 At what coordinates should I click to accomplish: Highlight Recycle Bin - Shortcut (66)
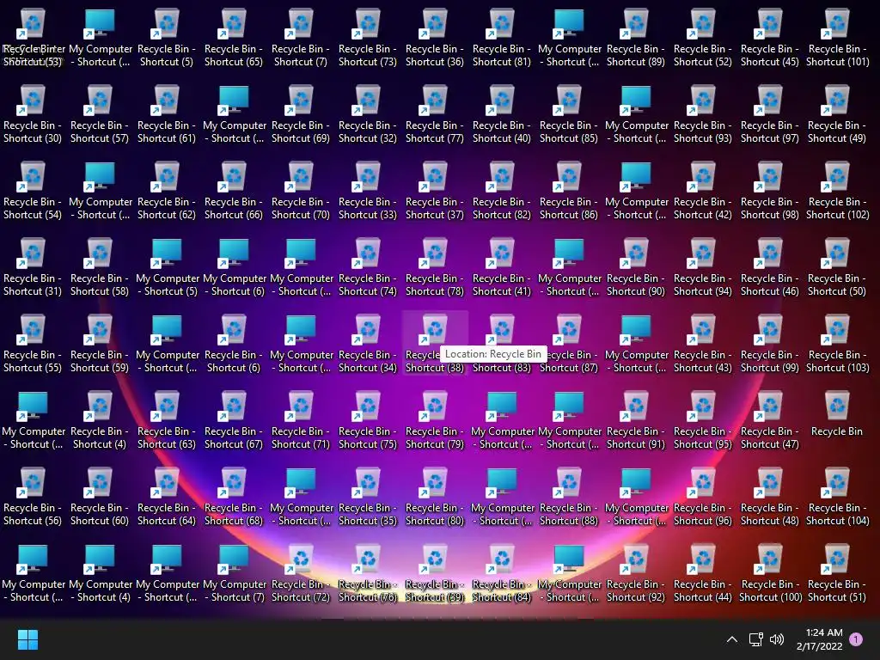234,191
